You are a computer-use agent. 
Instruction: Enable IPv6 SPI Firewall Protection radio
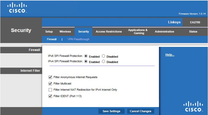point(86,56)
